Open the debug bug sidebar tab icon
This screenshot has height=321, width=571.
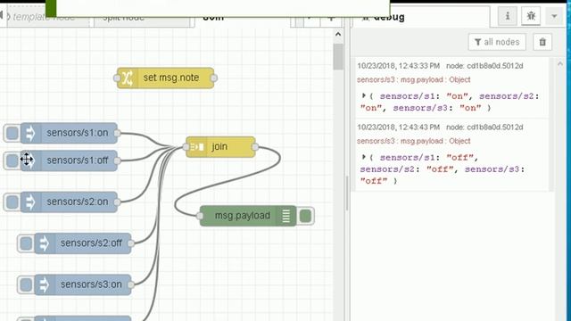click(x=531, y=16)
